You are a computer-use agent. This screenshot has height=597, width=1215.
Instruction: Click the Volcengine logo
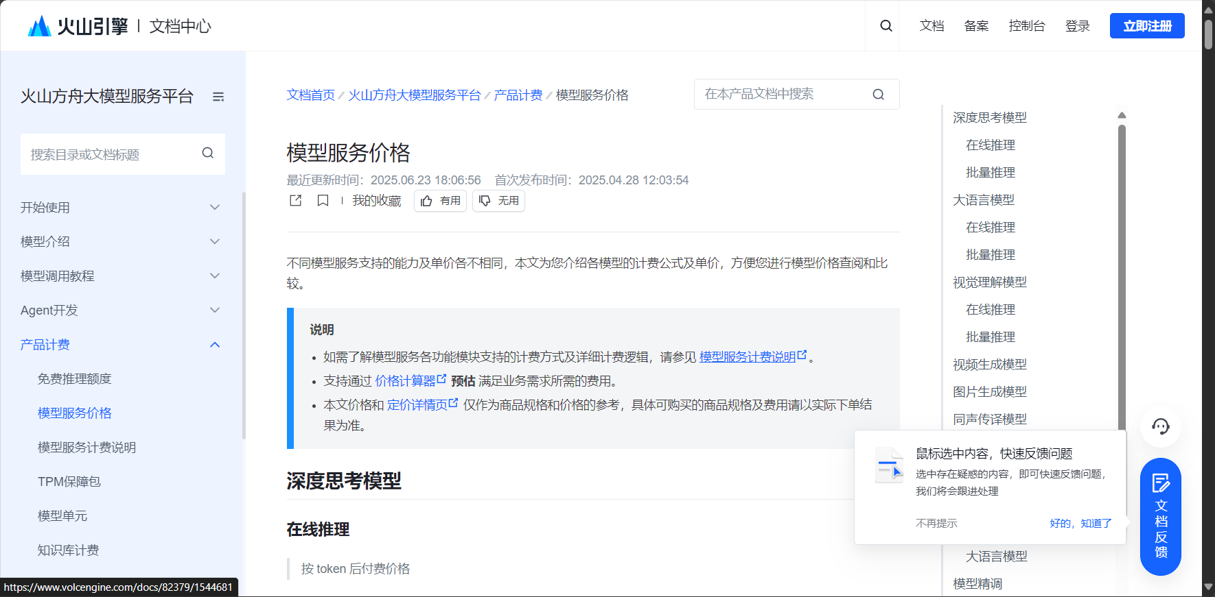tap(78, 26)
